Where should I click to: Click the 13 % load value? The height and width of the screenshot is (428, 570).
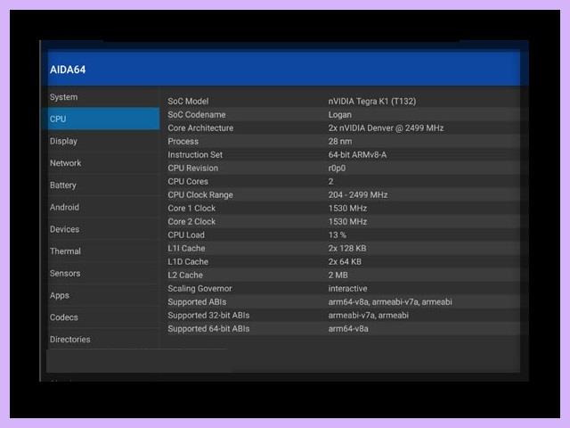(338, 235)
